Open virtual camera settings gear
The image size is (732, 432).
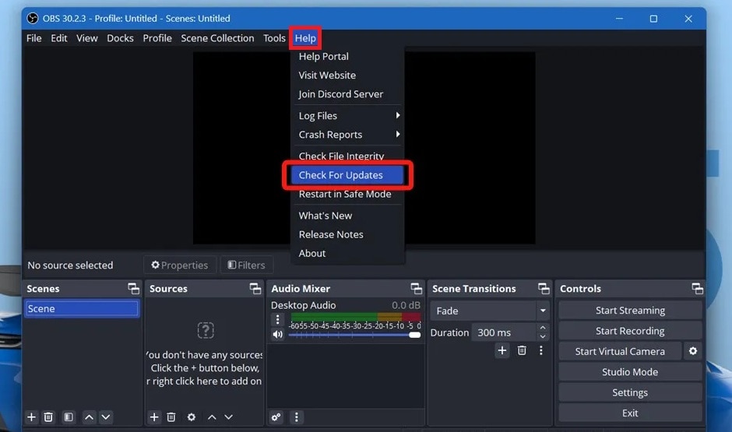693,351
